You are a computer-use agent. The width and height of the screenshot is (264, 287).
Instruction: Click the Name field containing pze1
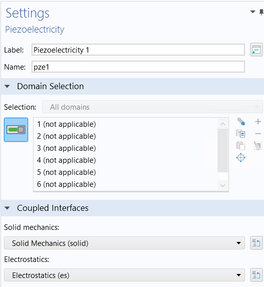tap(138, 67)
